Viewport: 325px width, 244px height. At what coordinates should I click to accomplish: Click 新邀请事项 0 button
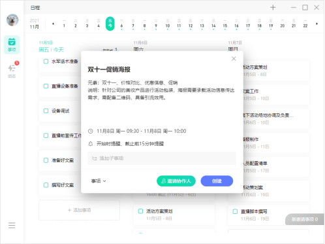[x=305, y=219]
